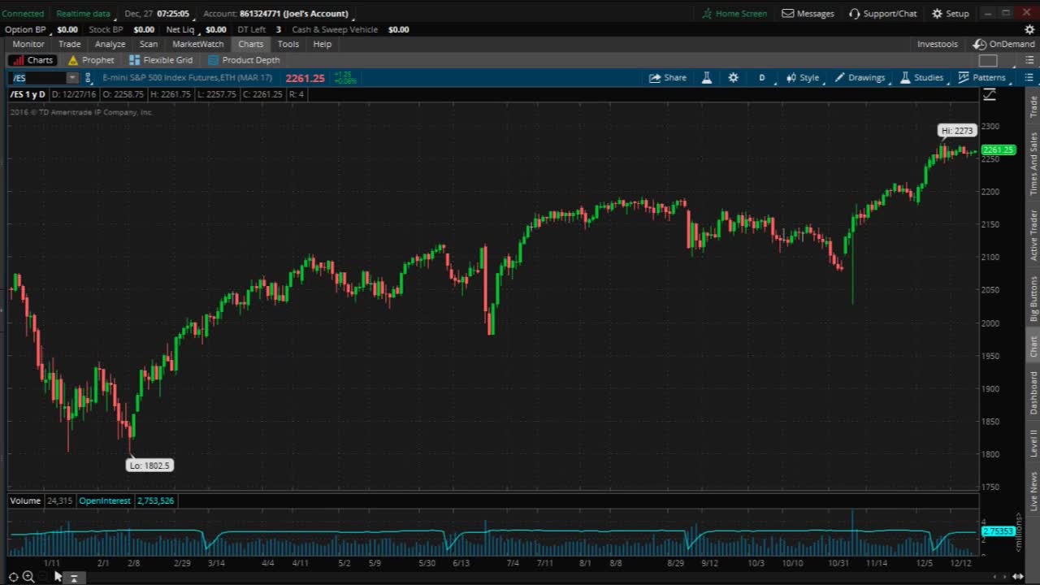Open the Studies dropdown

click(921, 78)
